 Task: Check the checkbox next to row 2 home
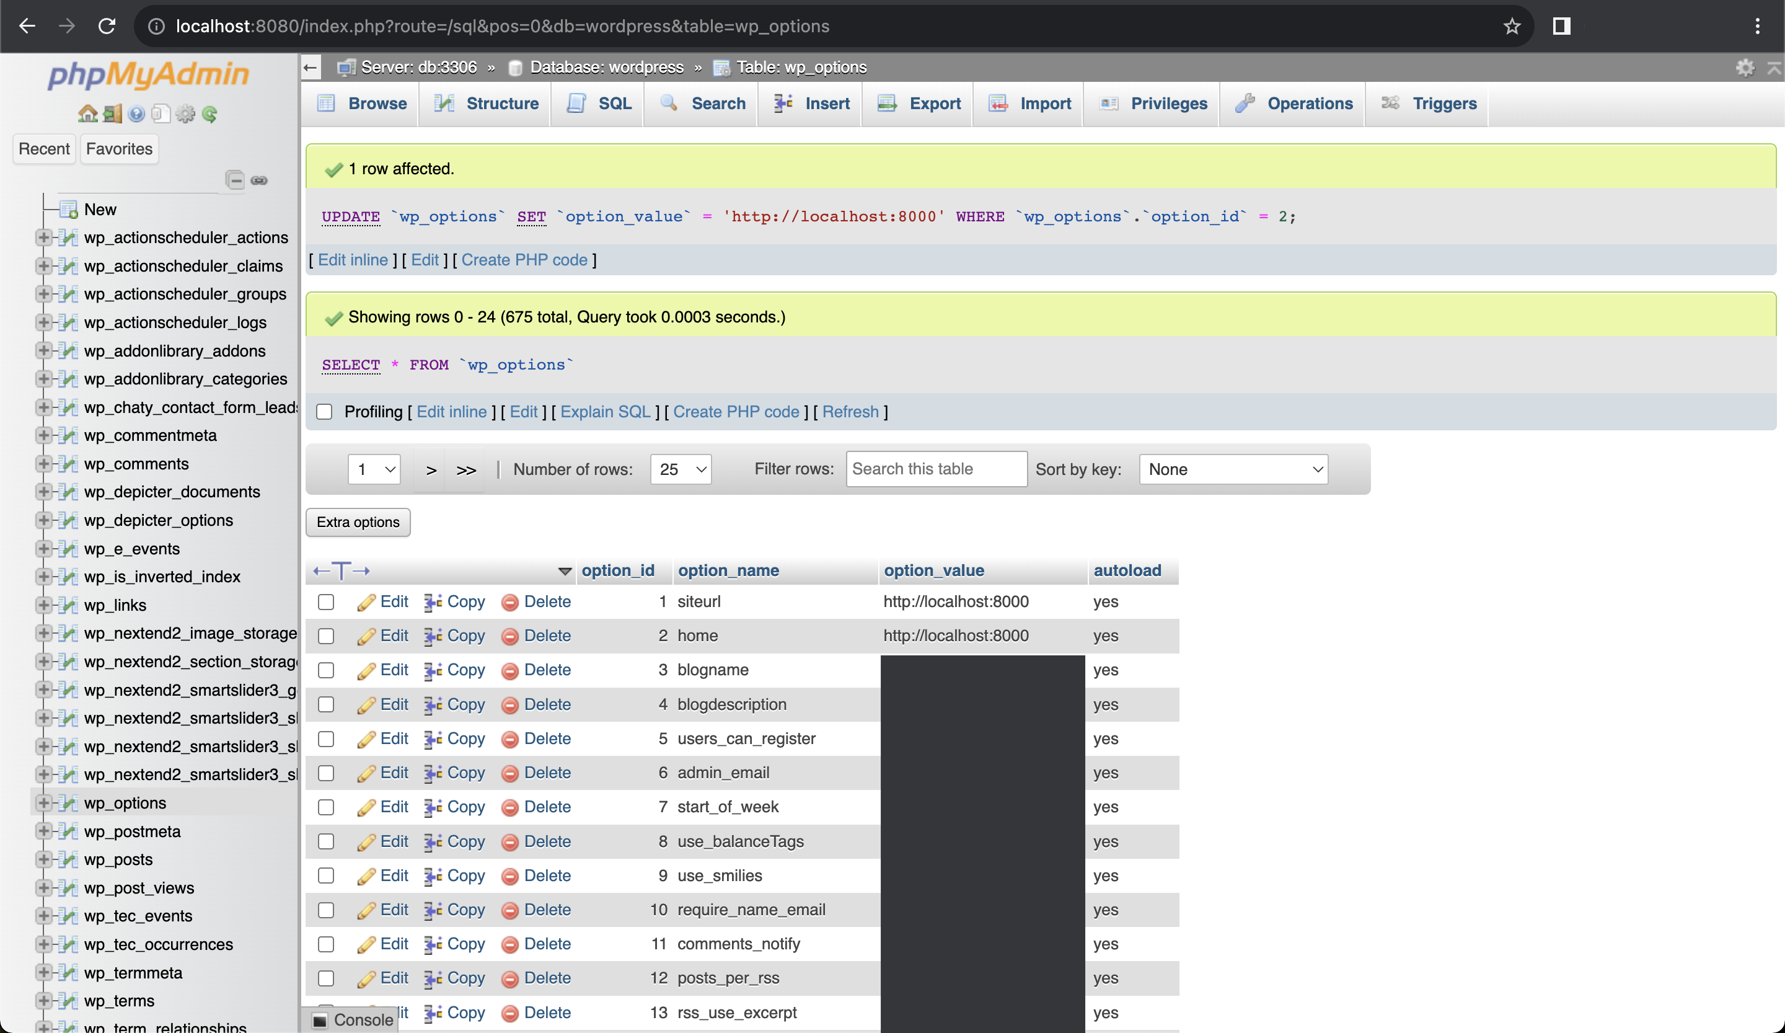[325, 636]
